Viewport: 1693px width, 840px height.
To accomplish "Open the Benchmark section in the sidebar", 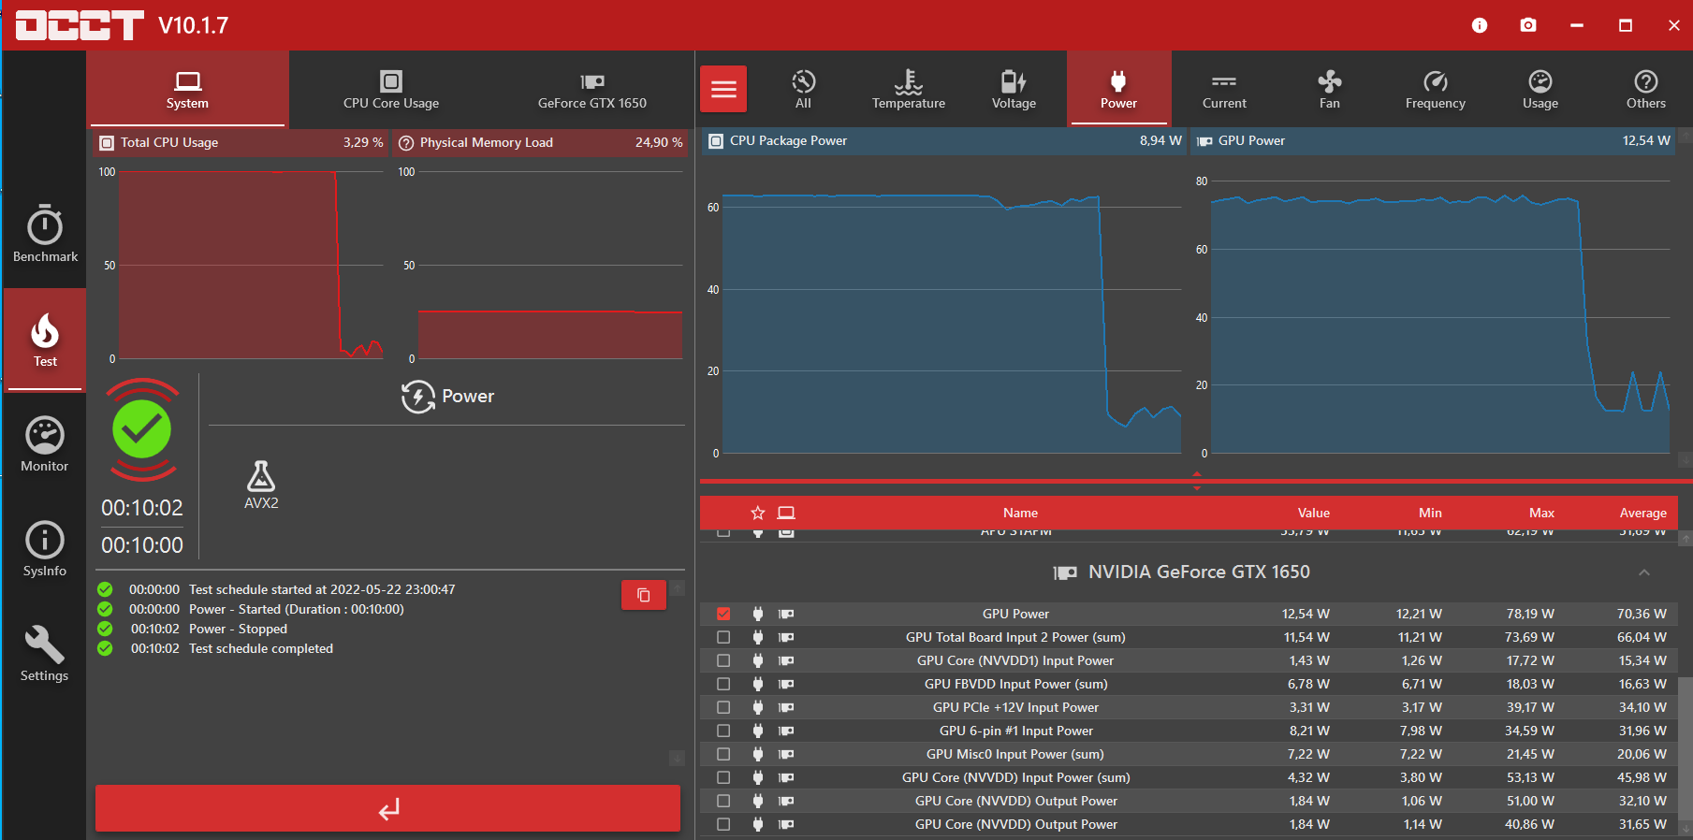I will (x=45, y=234).
